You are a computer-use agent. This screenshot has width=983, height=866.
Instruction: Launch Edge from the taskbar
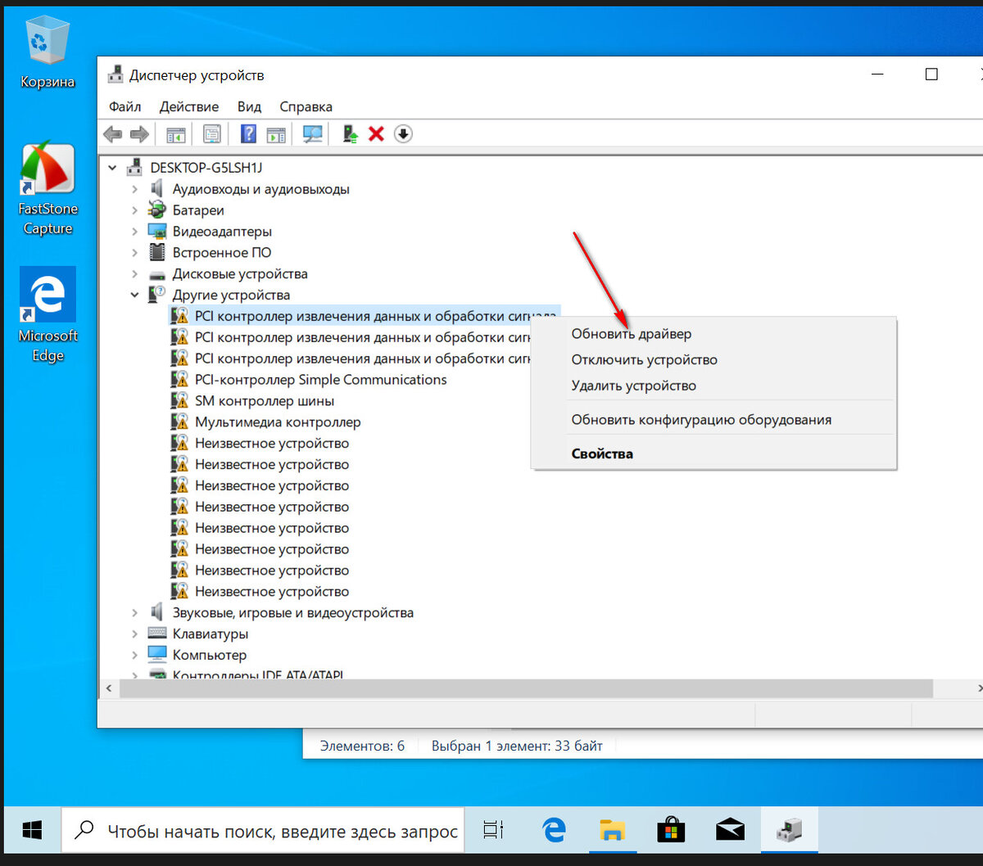(555, 831)
